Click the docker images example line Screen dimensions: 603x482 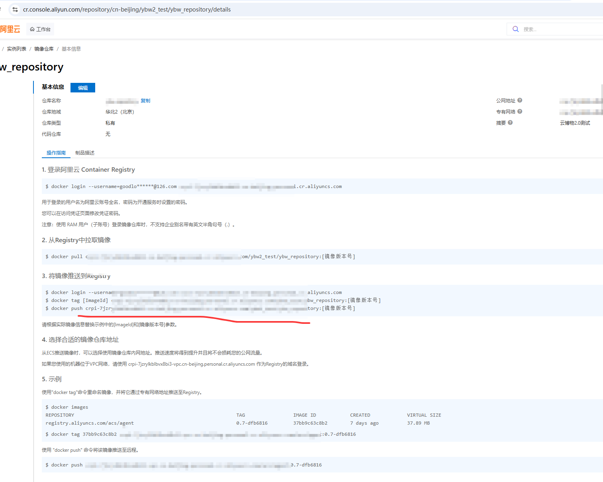click(x=67, y=407)
